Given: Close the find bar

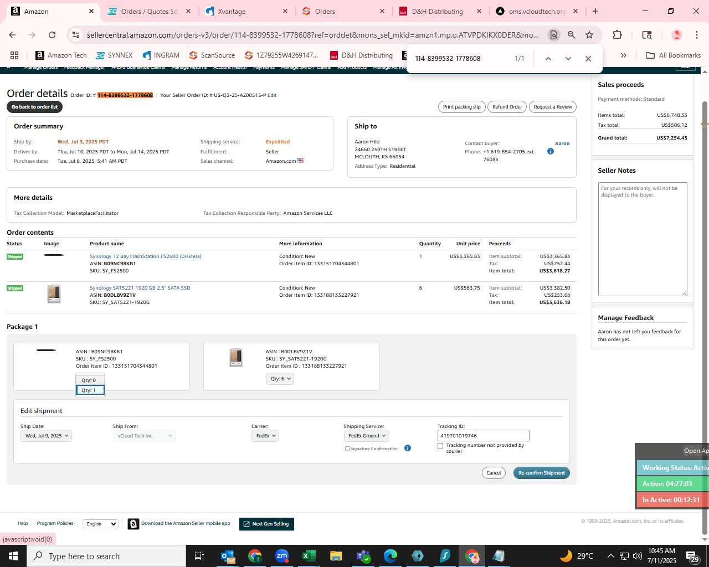Looking at the screenshot, I should point(588,59).
